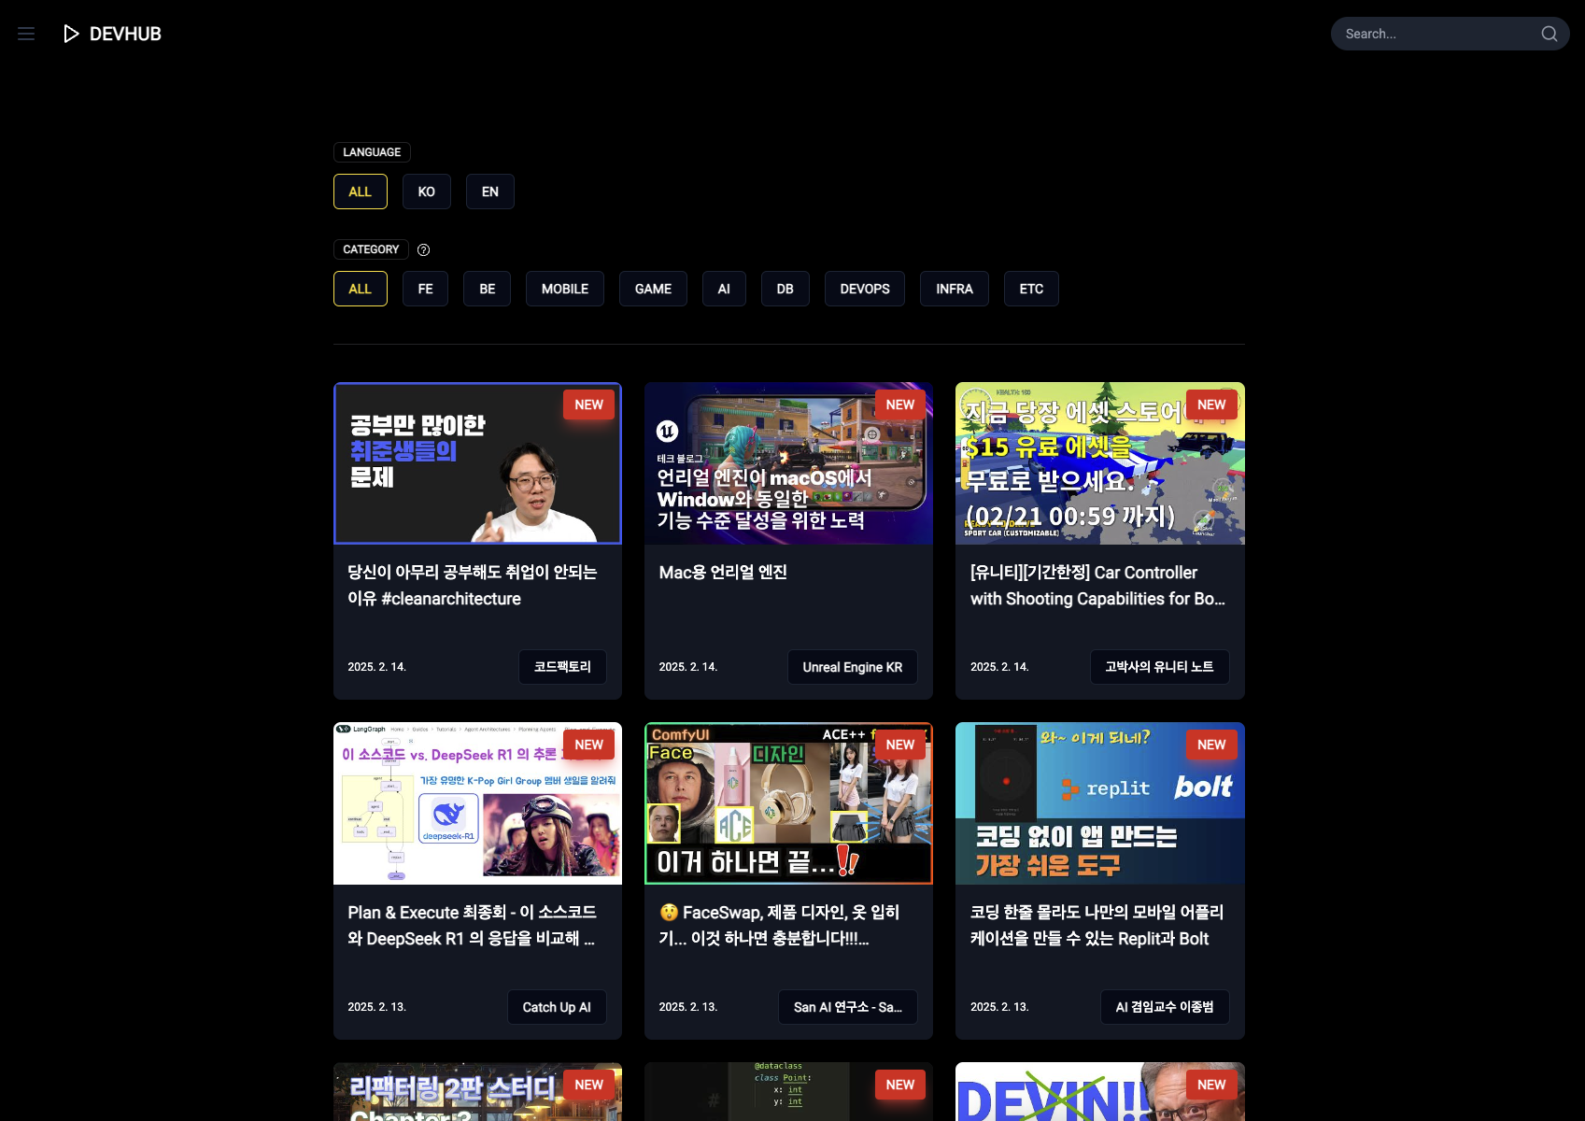Open the DeepSeek R1 comparison thumbnail
1585x1121 pixels.
point(477,803)
